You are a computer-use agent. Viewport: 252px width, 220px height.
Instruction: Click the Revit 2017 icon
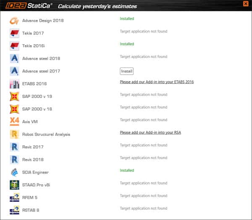point(14,147)
